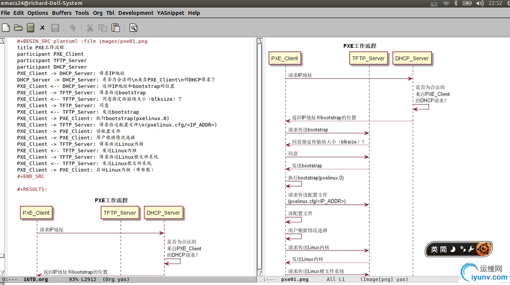Click the Search magnifier toolbar icon
This screenshot has height=285, width=510.
click(x=134, y=28)
